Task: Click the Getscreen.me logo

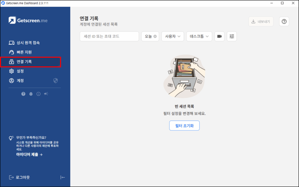Action: click(28, 20)
